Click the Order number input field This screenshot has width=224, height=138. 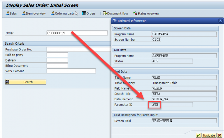coord(77,33)
